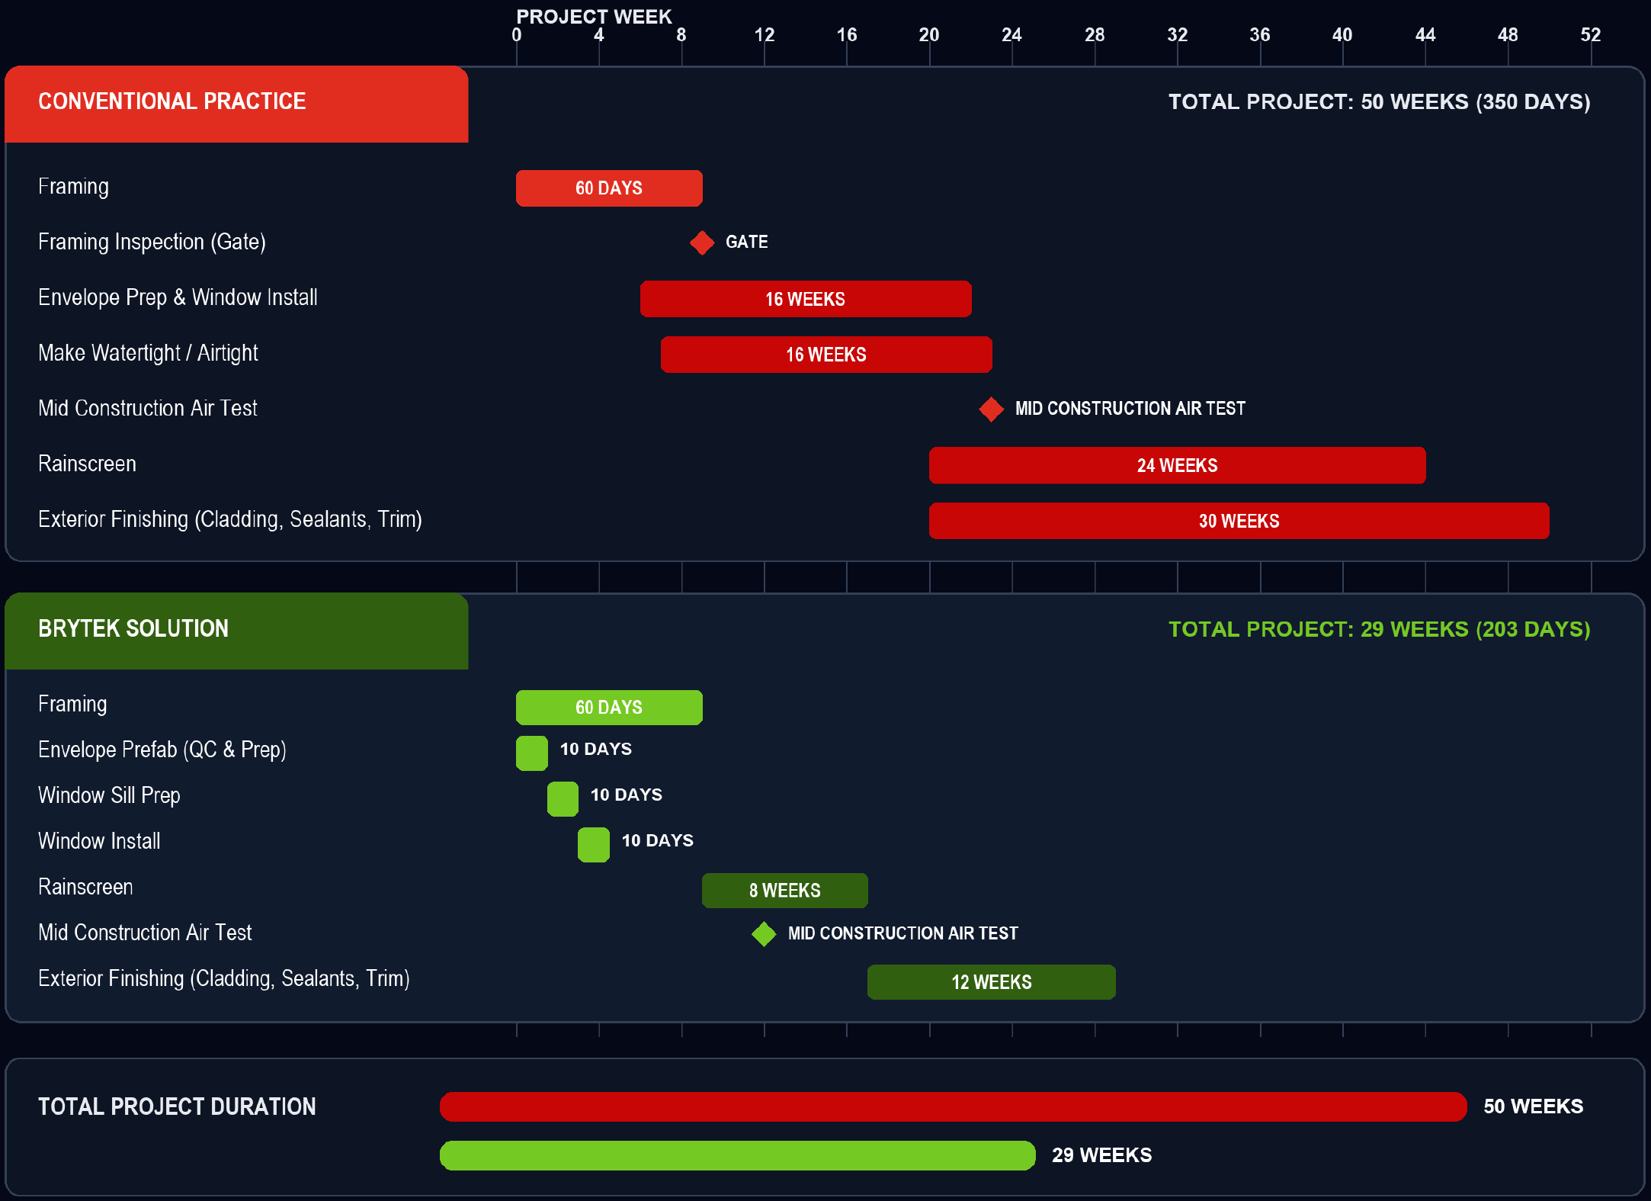Click week 28 on the top axis

pos(1095,35)
